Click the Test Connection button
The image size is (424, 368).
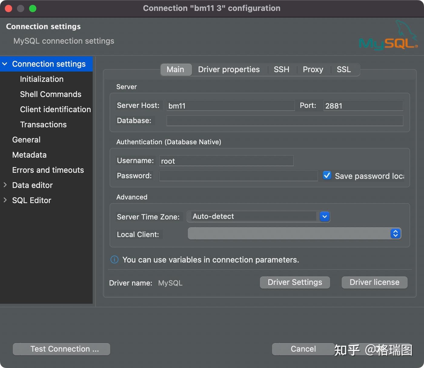[61, 349]
